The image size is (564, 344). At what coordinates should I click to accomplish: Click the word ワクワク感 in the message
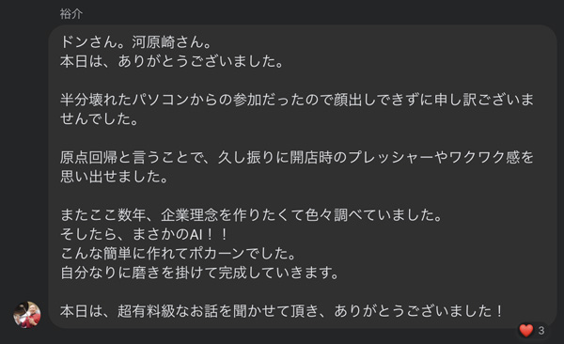tap(484, 157)
